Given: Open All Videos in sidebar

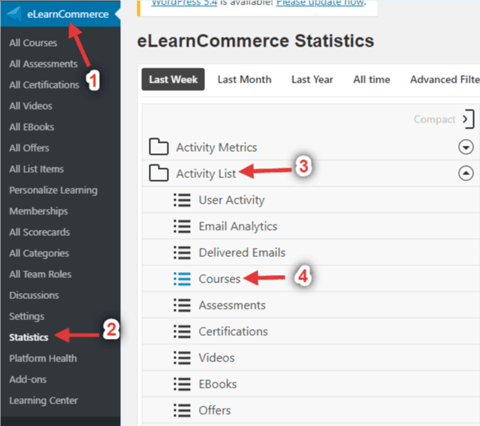Looking at the screenshot, I should [31, 106].
